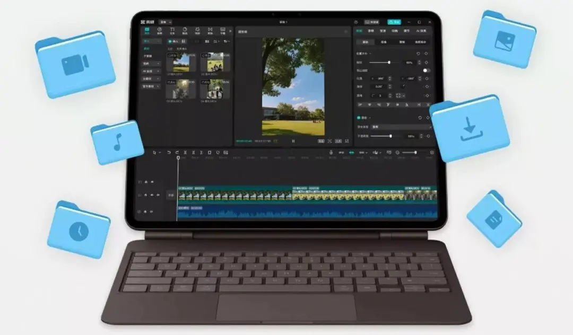Image resolution: width=573 pixels, height=335 pixels.
Task: Reset the position and size section
Action: pyautogui.click(x=419, y=54)
